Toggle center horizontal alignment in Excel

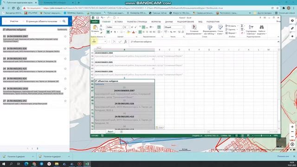(143, 32)
